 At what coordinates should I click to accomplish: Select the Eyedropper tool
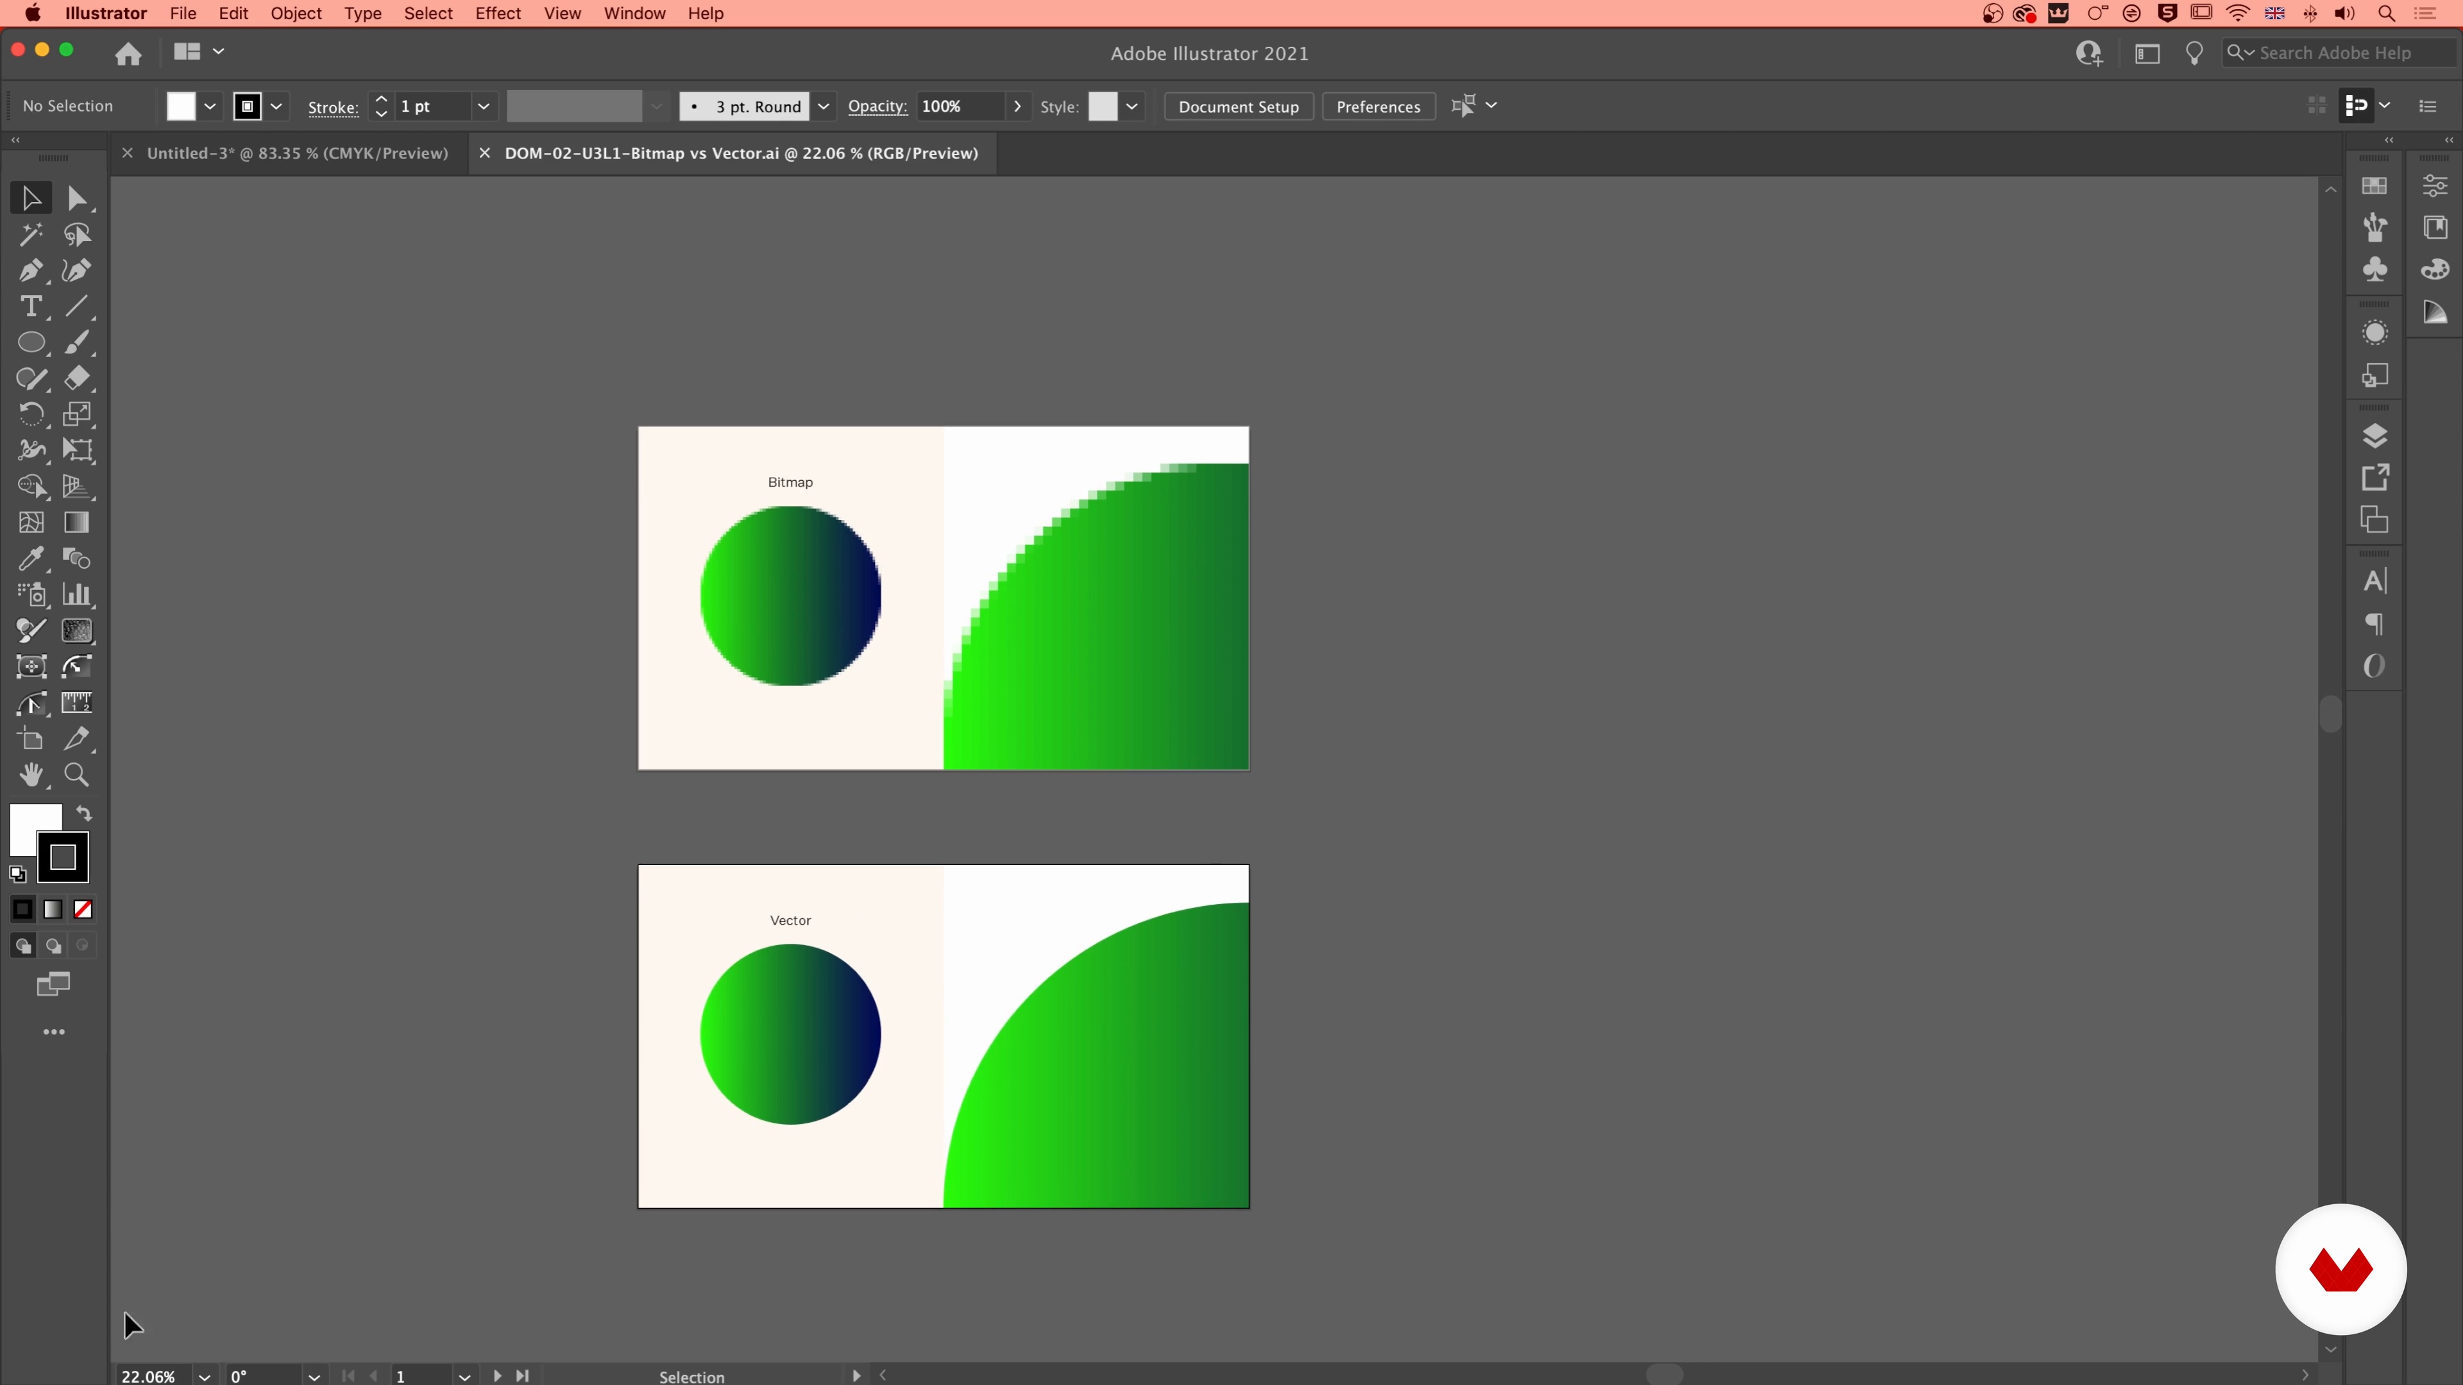point(31,558)
